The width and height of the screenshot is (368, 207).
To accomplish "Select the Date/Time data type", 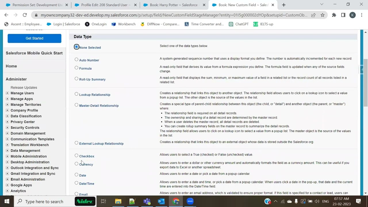I will pos(76,183).
